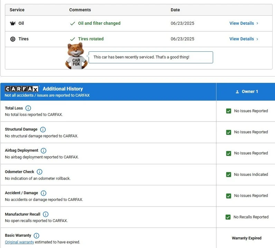Follow the Original warranty link
This screenshot has height=248, width=275.
click(x=19, y=242)
